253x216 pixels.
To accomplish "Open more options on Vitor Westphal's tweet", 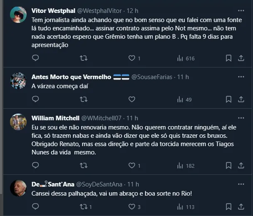I will pos(241,10).
